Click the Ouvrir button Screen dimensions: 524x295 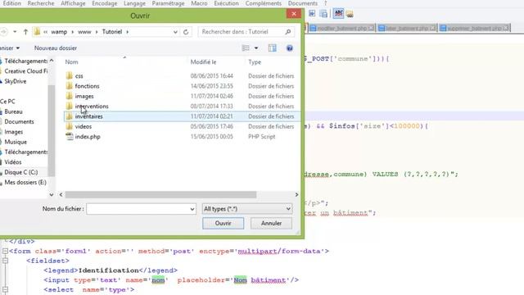[223, 223]
